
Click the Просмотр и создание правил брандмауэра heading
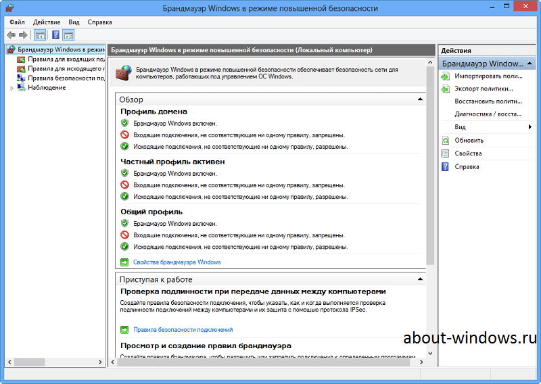(x=206, y=345)
